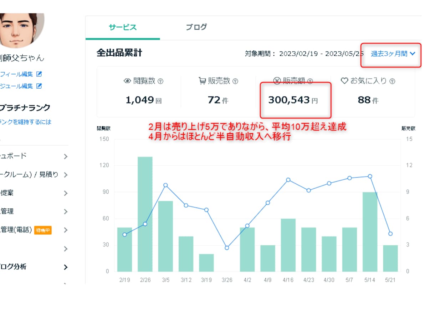Screen dimensions: 435x309
Task: Expand the chevron on the 管理(電話) row
Action: click(x=66, y=230)
